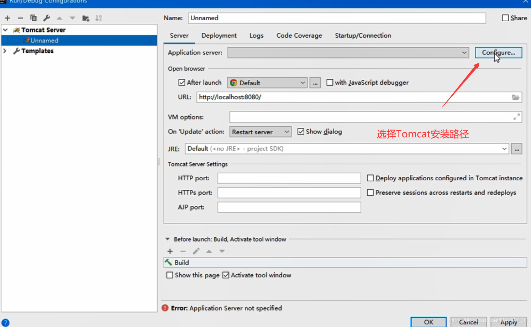Open the Startup/Connection tab
Image resolution: width=531 pixels, height=327 pixels.
click(363, 36)
